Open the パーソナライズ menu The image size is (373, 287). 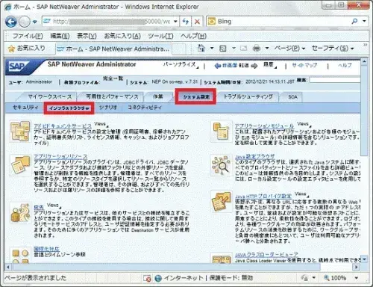[181, 65]
